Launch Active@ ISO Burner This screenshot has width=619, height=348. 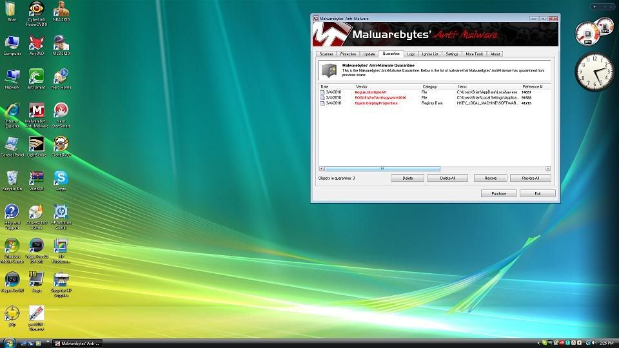tap(36, 217)
